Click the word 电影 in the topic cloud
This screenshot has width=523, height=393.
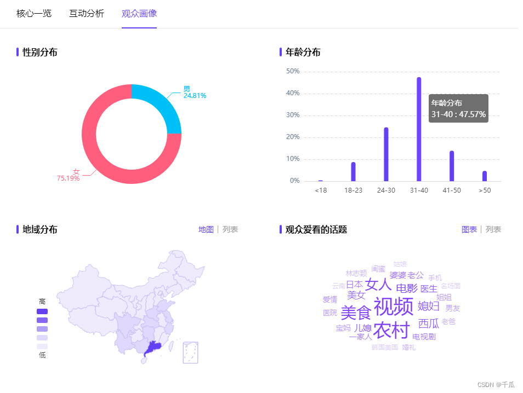tap(407, 288)
